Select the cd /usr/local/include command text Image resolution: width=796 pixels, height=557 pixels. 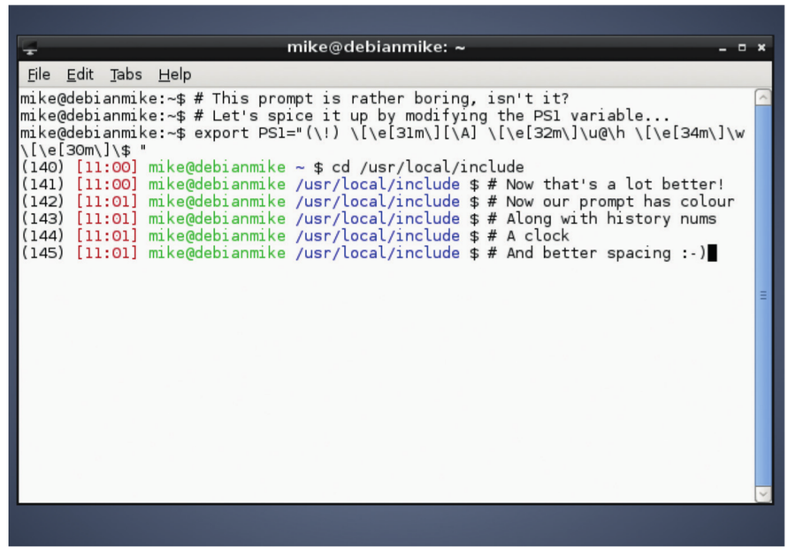(x=431, y=166)
